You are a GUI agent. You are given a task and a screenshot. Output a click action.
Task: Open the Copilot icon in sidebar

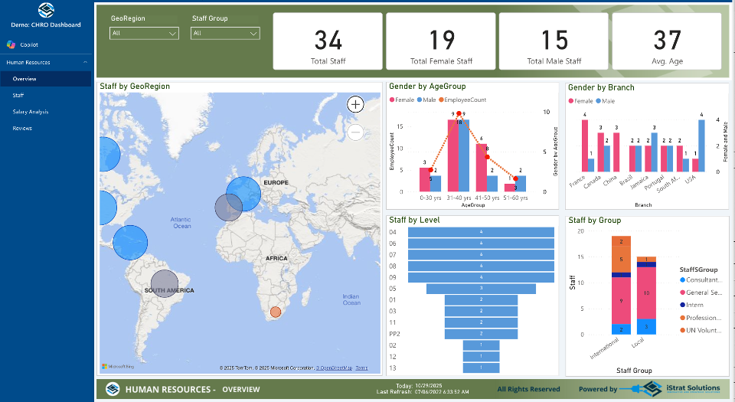pyautogui.click(x=11, y=44)
